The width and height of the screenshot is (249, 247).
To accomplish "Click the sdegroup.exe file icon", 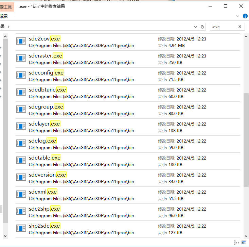I will click(x=21, y=109).
